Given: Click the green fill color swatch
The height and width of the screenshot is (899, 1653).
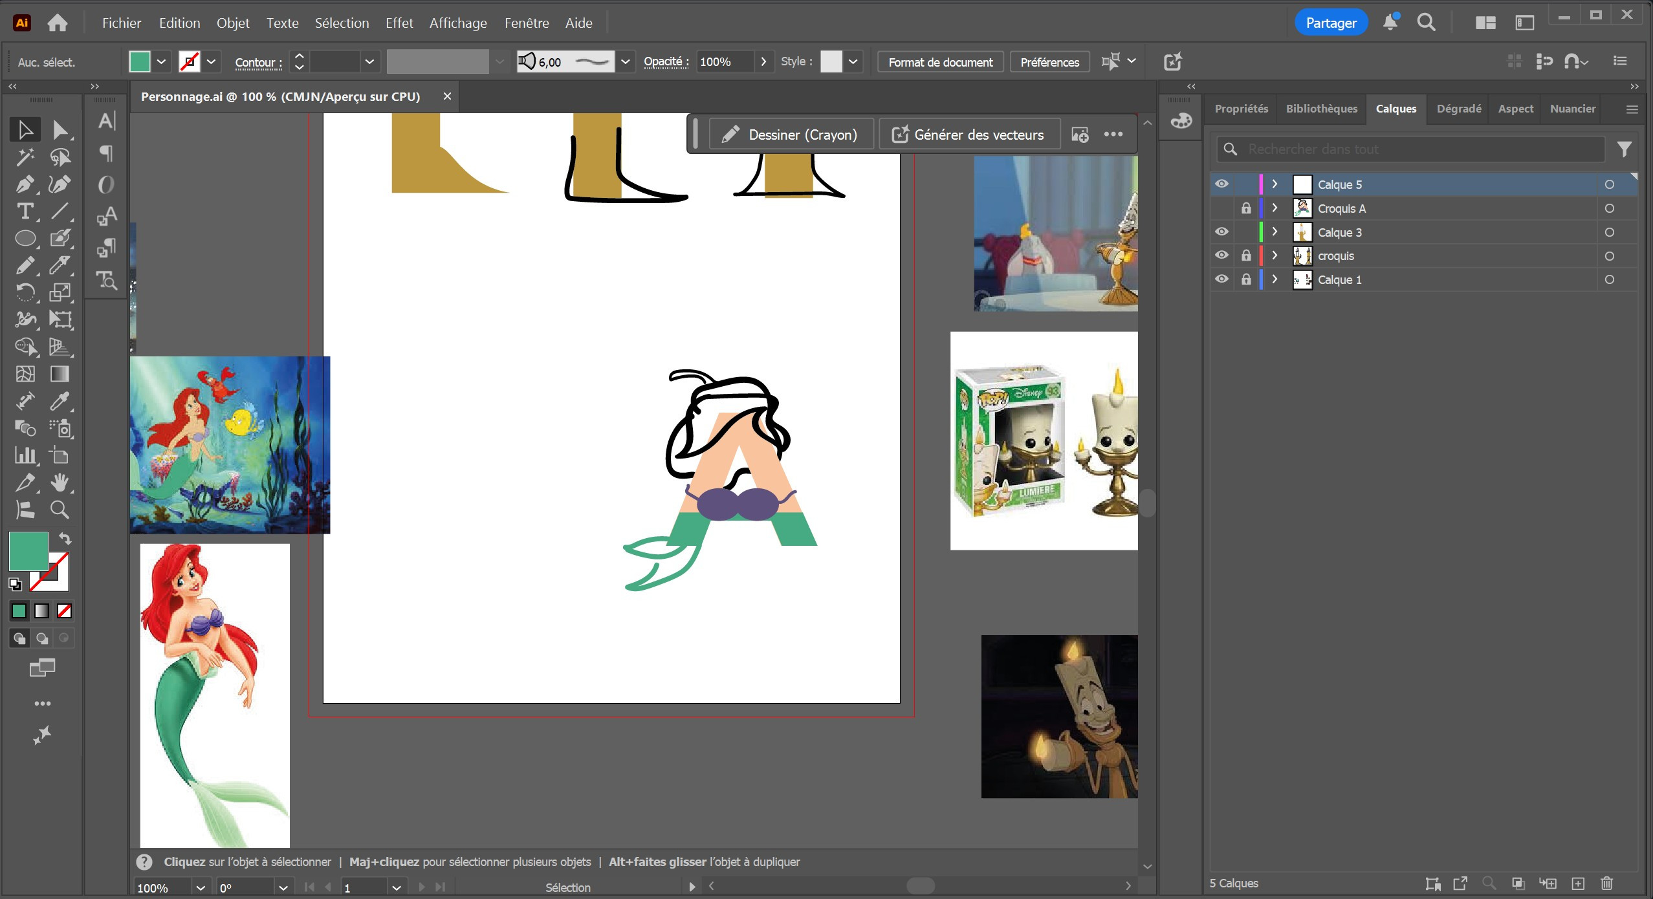Looking at the screenshot, I should pos(140,62).
